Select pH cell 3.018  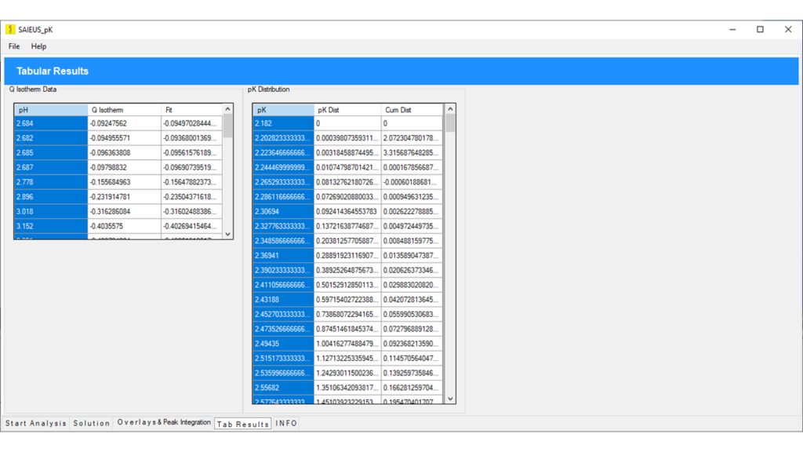point(51,211)
